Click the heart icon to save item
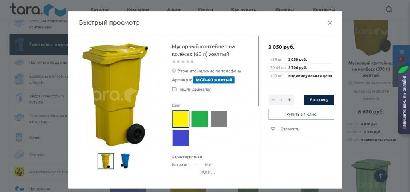This screenshot has height=192, width=410. [273, 129]
